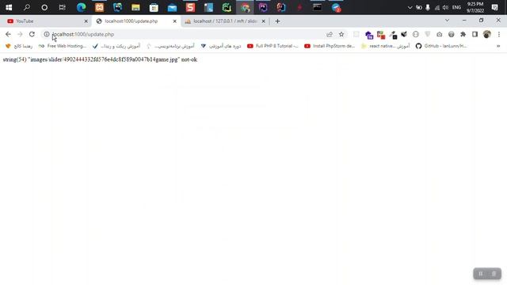
Task: Open the Windows Start menu
Action: pyautogui.click(x=9, y=7)
